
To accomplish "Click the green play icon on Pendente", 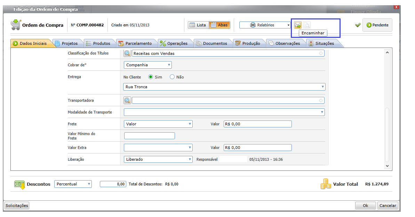I will [x=369, y=25].
